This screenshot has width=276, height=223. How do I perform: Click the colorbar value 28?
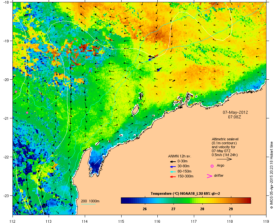coord(202,209)
